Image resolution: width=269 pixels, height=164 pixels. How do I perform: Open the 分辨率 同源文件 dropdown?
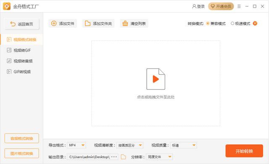[x=159, y=157]
